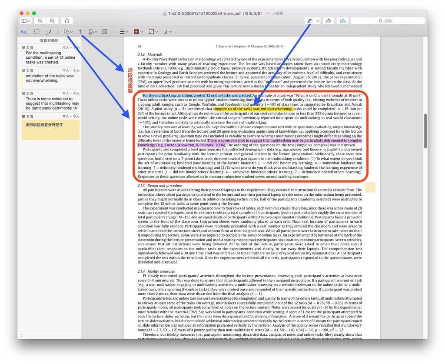The height and width of the screenshot is (364, 445).
Task: Open the red border color picker
Action: [x=138, y=32]
